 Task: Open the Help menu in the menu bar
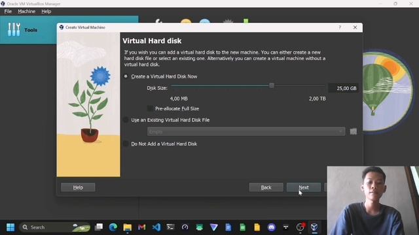(x=46, y=12)
